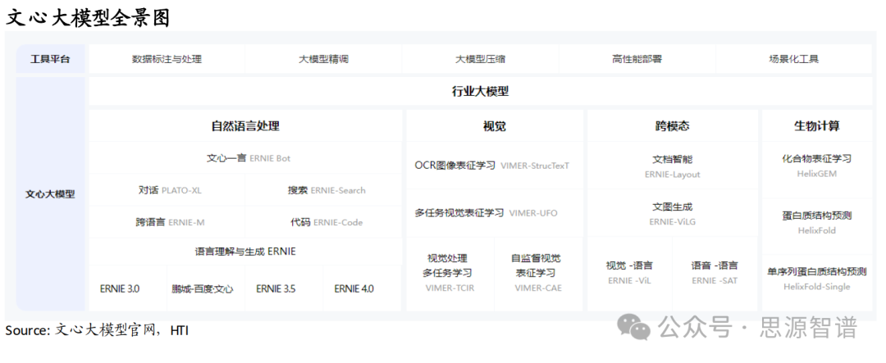
Task: Click the 文心大模型全景图 title
Action: click(x=88, y=17)
